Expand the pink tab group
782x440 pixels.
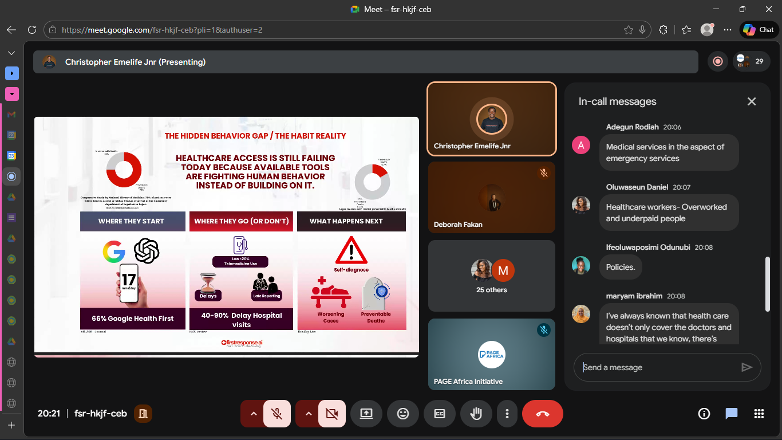click(x=11, y=93)
